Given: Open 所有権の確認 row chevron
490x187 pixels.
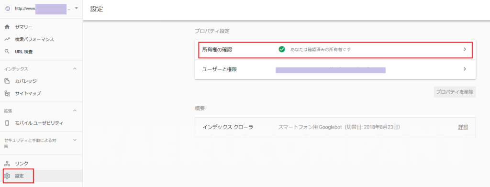Looking at the screenshot, I should (x=465, y=49).
